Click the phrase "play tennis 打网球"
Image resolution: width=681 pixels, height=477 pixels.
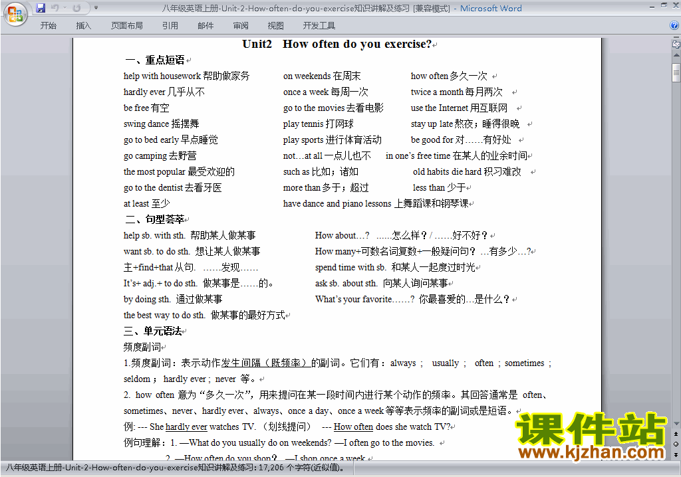coord(319,124)
